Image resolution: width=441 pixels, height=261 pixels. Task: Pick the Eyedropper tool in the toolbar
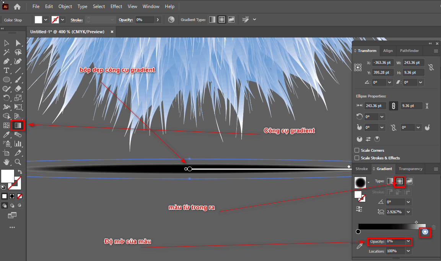point(7,135)
